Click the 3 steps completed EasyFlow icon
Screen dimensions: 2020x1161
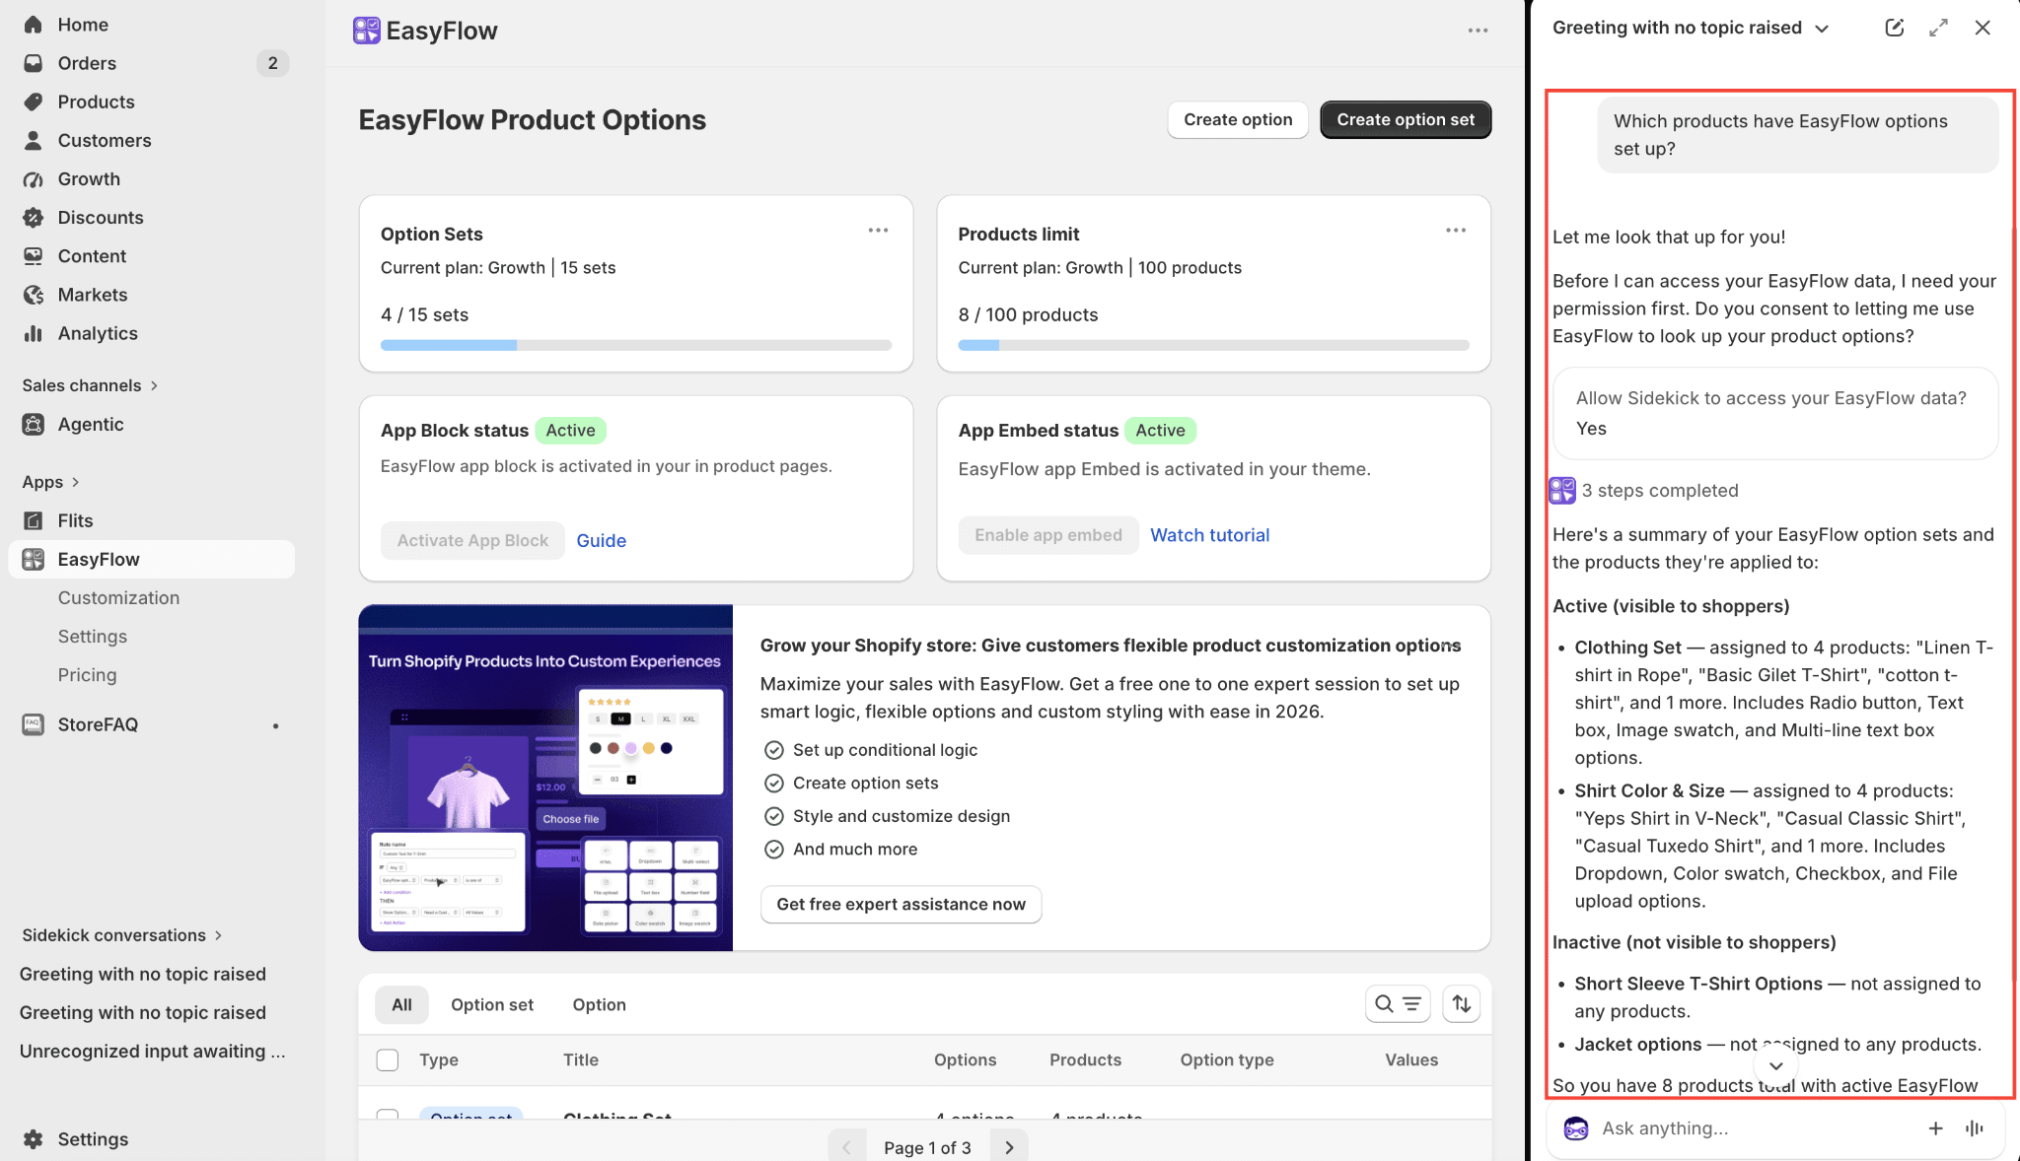coord(1562,490)
